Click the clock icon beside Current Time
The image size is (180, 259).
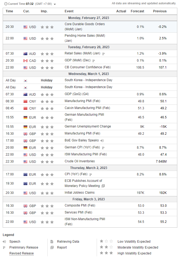(6, 4)
